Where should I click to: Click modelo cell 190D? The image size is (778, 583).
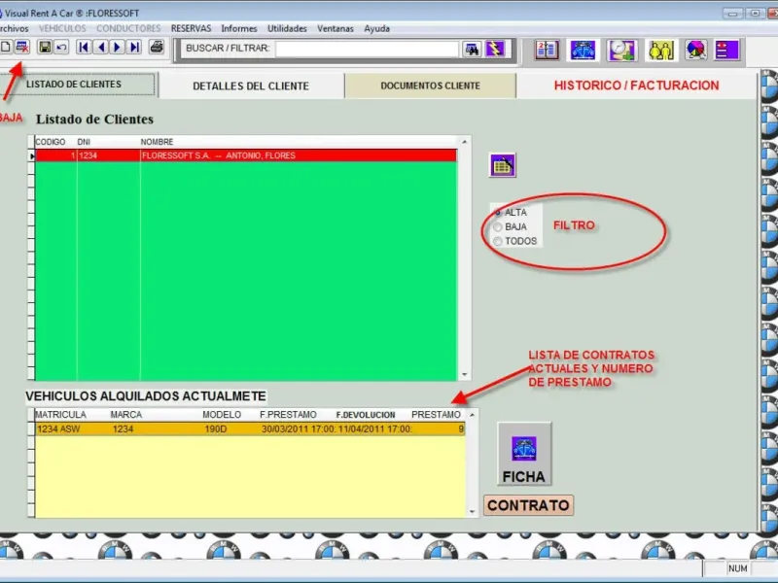(x=216, y=429)
